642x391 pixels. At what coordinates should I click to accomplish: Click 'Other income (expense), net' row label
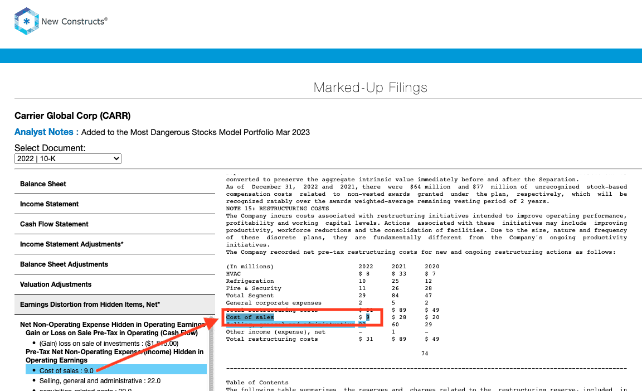[x=275, y=332]
